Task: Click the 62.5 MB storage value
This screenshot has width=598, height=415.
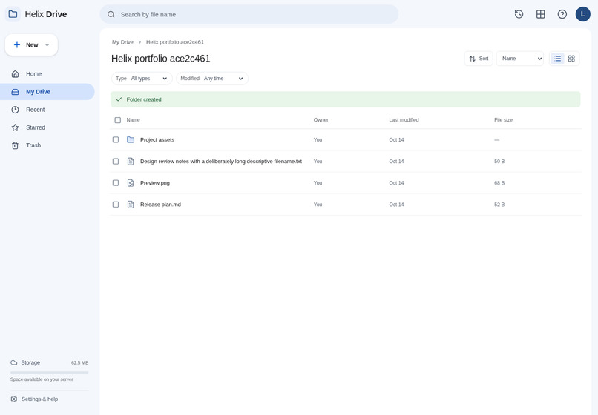Action: point(79,363)
